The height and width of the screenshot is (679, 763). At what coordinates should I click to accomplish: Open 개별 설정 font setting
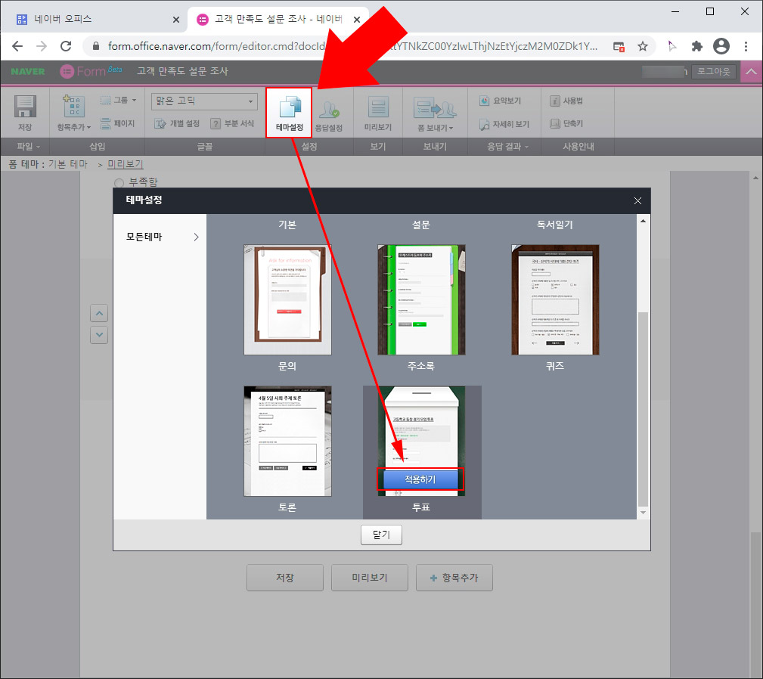click(x=177, y=123)
